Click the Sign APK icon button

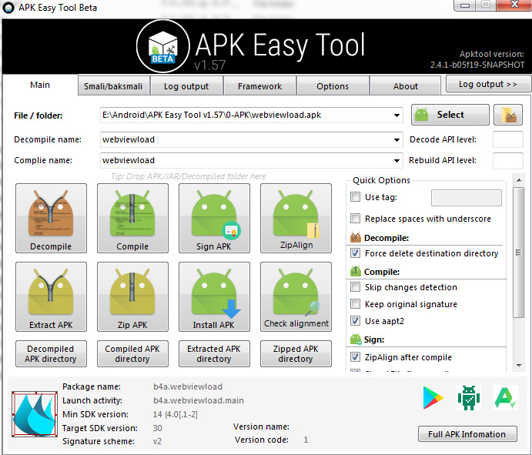[214, 218]
